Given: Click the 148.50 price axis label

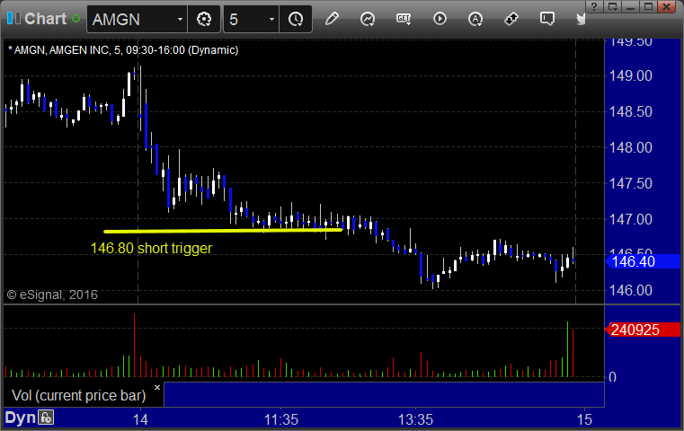Looking at the screenshot, I should (x=630, y=111).
